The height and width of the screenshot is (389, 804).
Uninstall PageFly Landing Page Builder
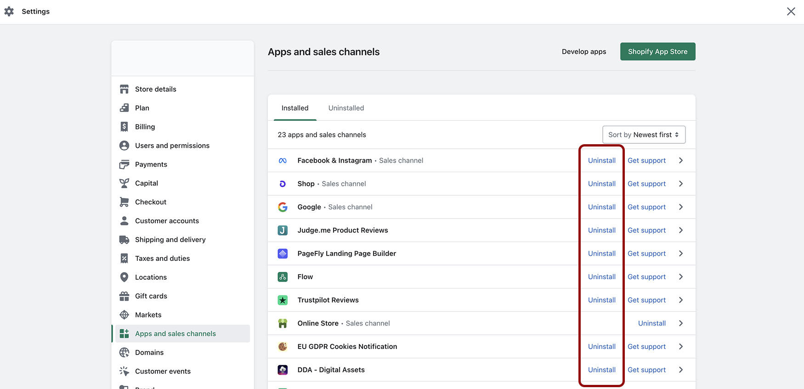[x=601, y=254]
